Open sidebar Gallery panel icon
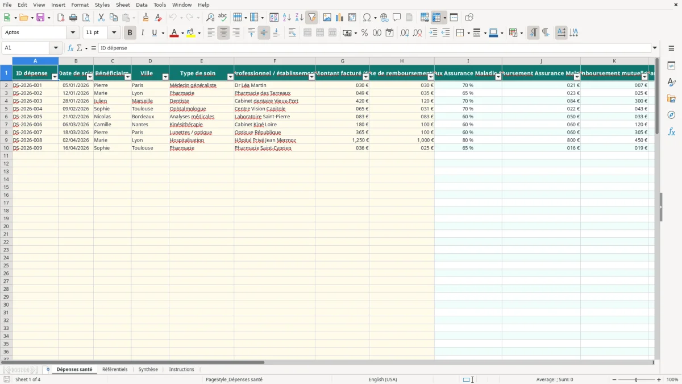Image resolution: width=682 pixels, height=384 pixels. point(671,99)
